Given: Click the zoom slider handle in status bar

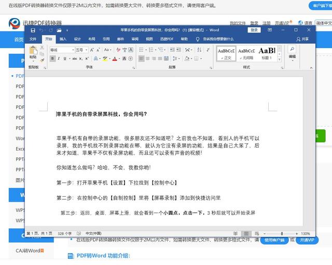Looking at the screenshot, I should (x=282, y=233).
